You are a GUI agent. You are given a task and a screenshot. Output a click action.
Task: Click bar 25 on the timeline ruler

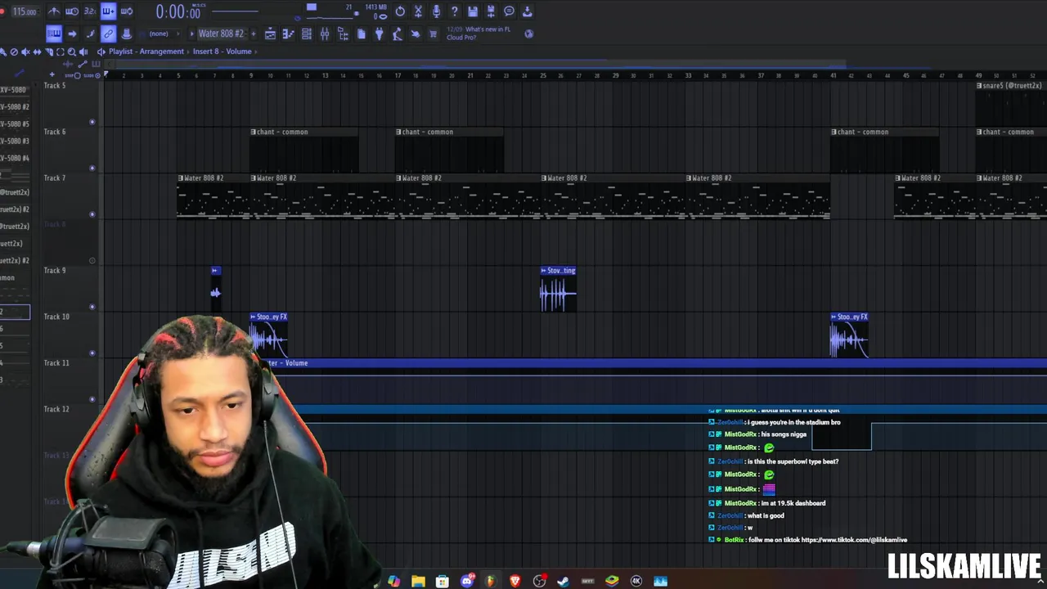click(x=543, y=75)
